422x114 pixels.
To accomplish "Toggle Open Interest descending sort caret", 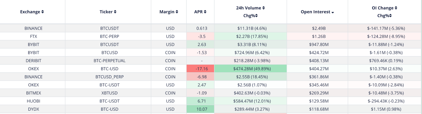I will 333,12.
